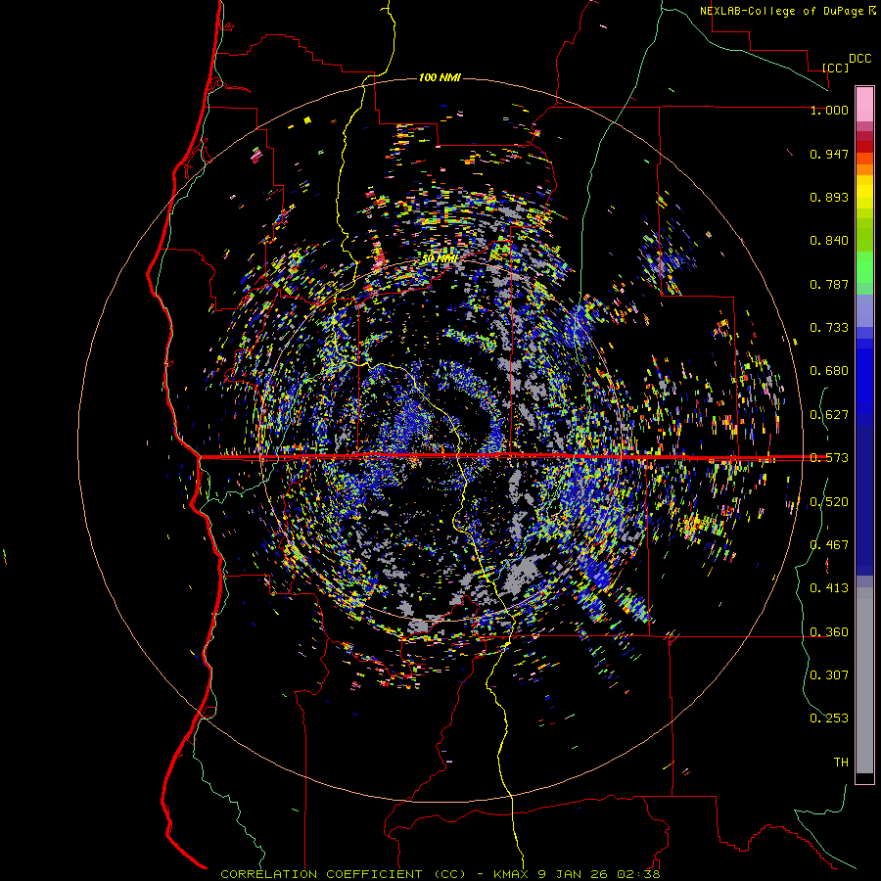
Task: Click the bright green segment of color bar
Action: coord(864,267)
